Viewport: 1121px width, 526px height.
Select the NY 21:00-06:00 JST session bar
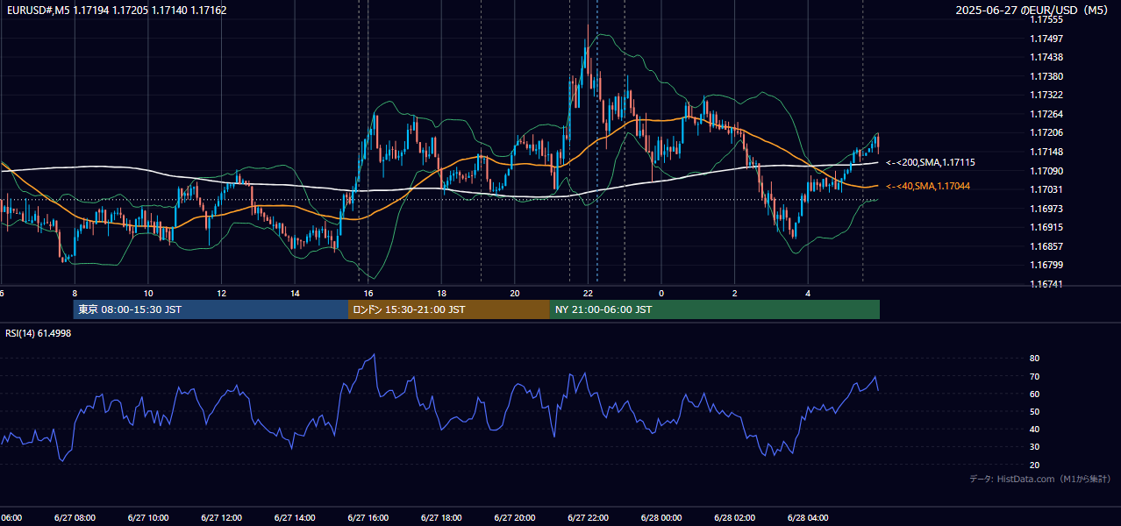point(715,309)
